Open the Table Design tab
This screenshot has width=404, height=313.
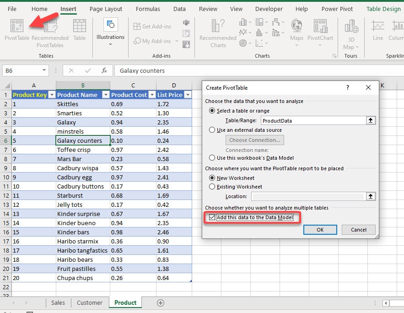[x=383, y=8]
